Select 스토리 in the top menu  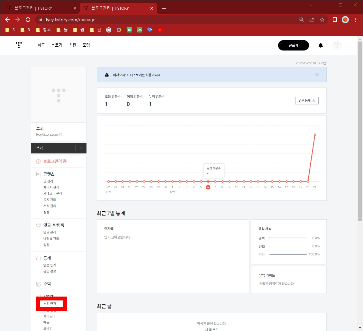coord(57,45)
